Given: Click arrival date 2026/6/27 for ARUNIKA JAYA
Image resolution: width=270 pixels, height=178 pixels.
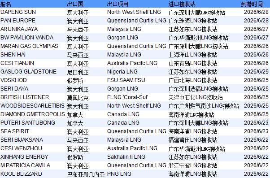Looking at the screenshot, I should tap(256, 29).
